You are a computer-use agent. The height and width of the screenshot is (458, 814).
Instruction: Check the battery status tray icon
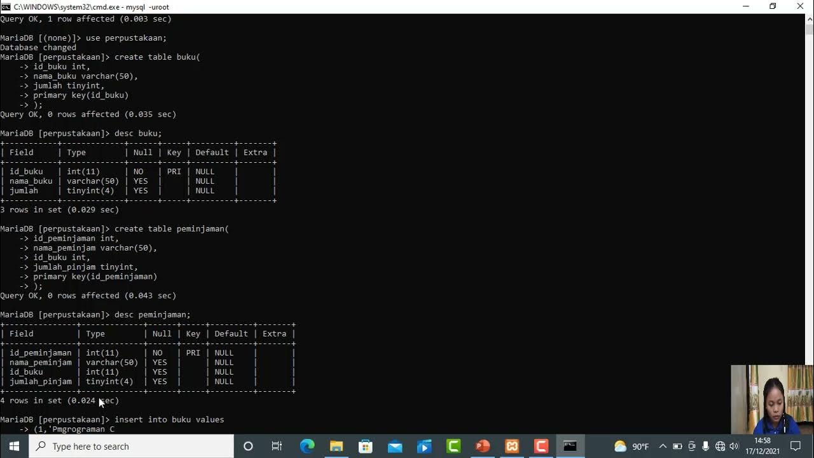tap(677, 447)
